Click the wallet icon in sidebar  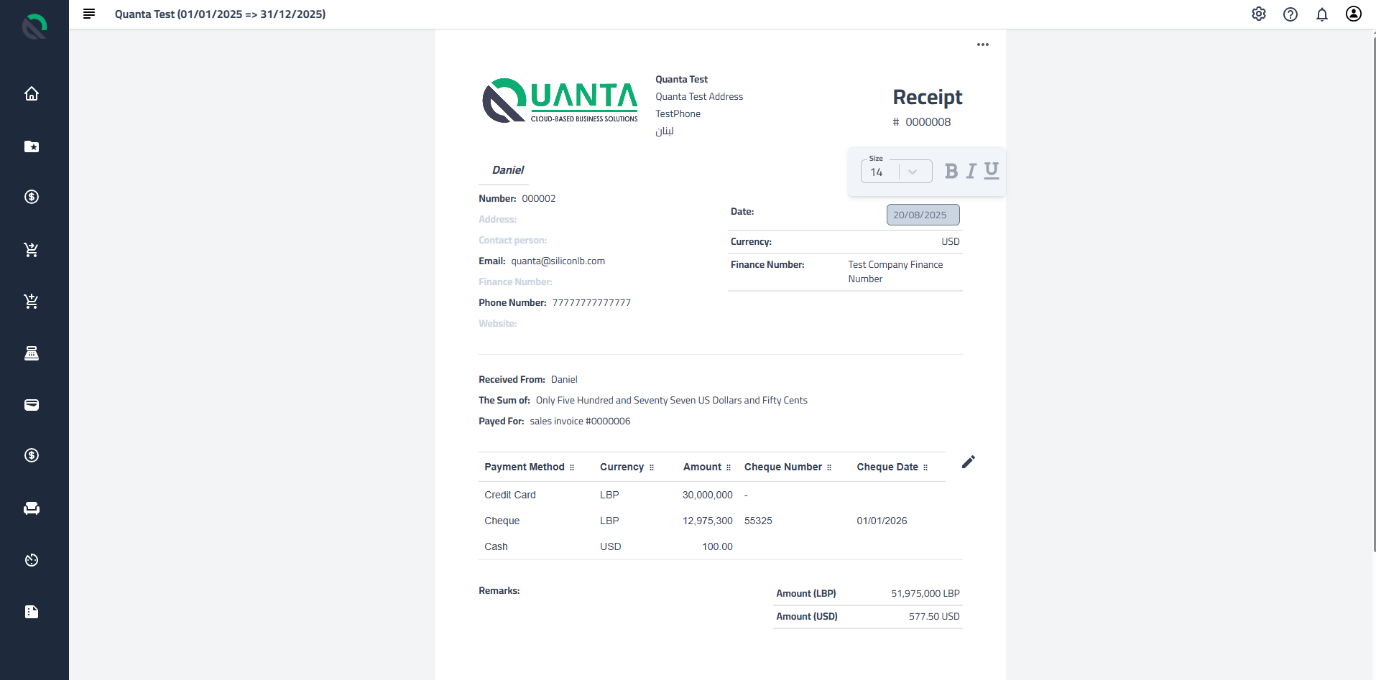pyautogui.click(x=32, y=405)
